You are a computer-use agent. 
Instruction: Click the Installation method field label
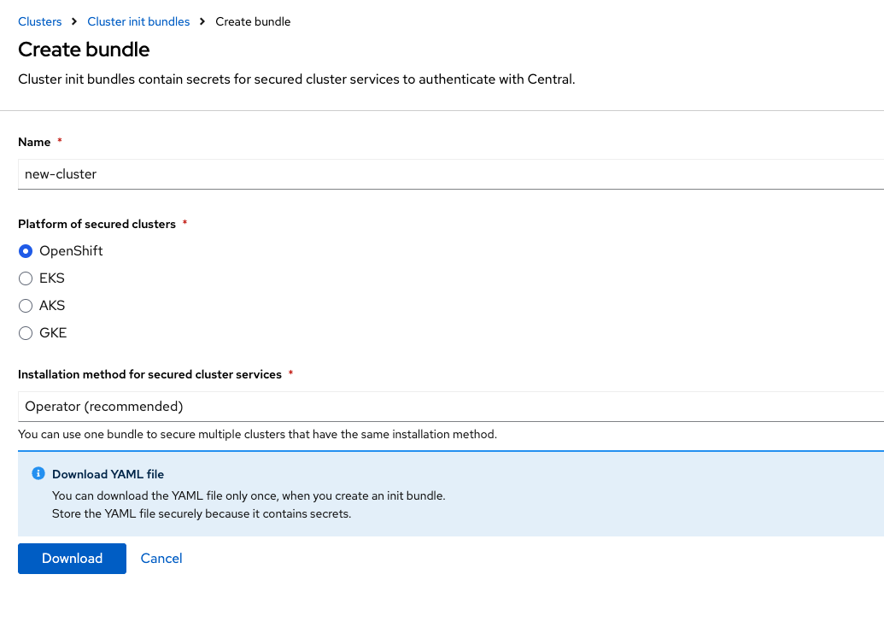(x=150, y=374)
